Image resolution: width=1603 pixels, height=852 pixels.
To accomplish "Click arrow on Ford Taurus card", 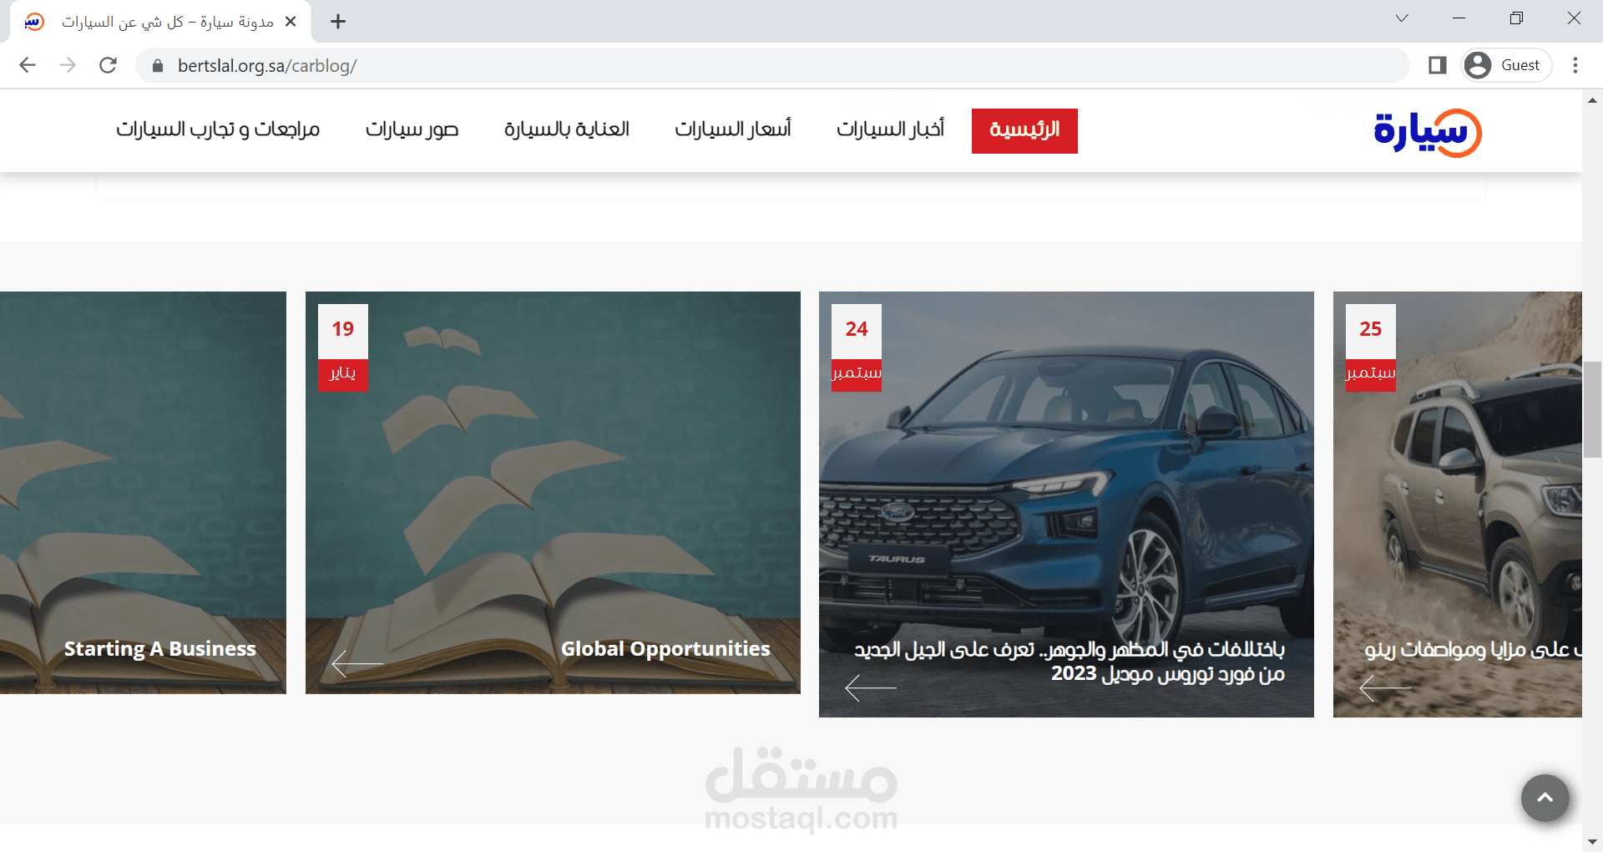I will (871, 688).
